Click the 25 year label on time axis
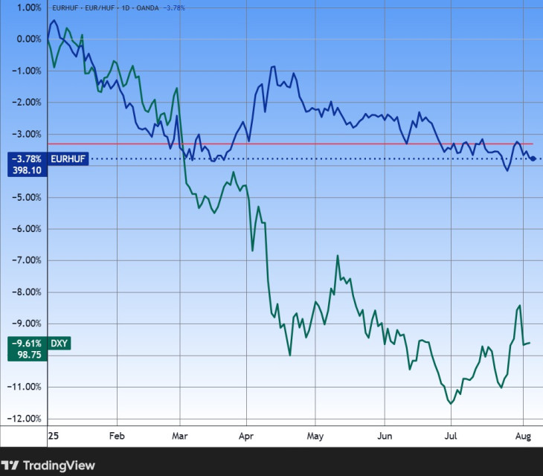 click(x=54, y=436)
